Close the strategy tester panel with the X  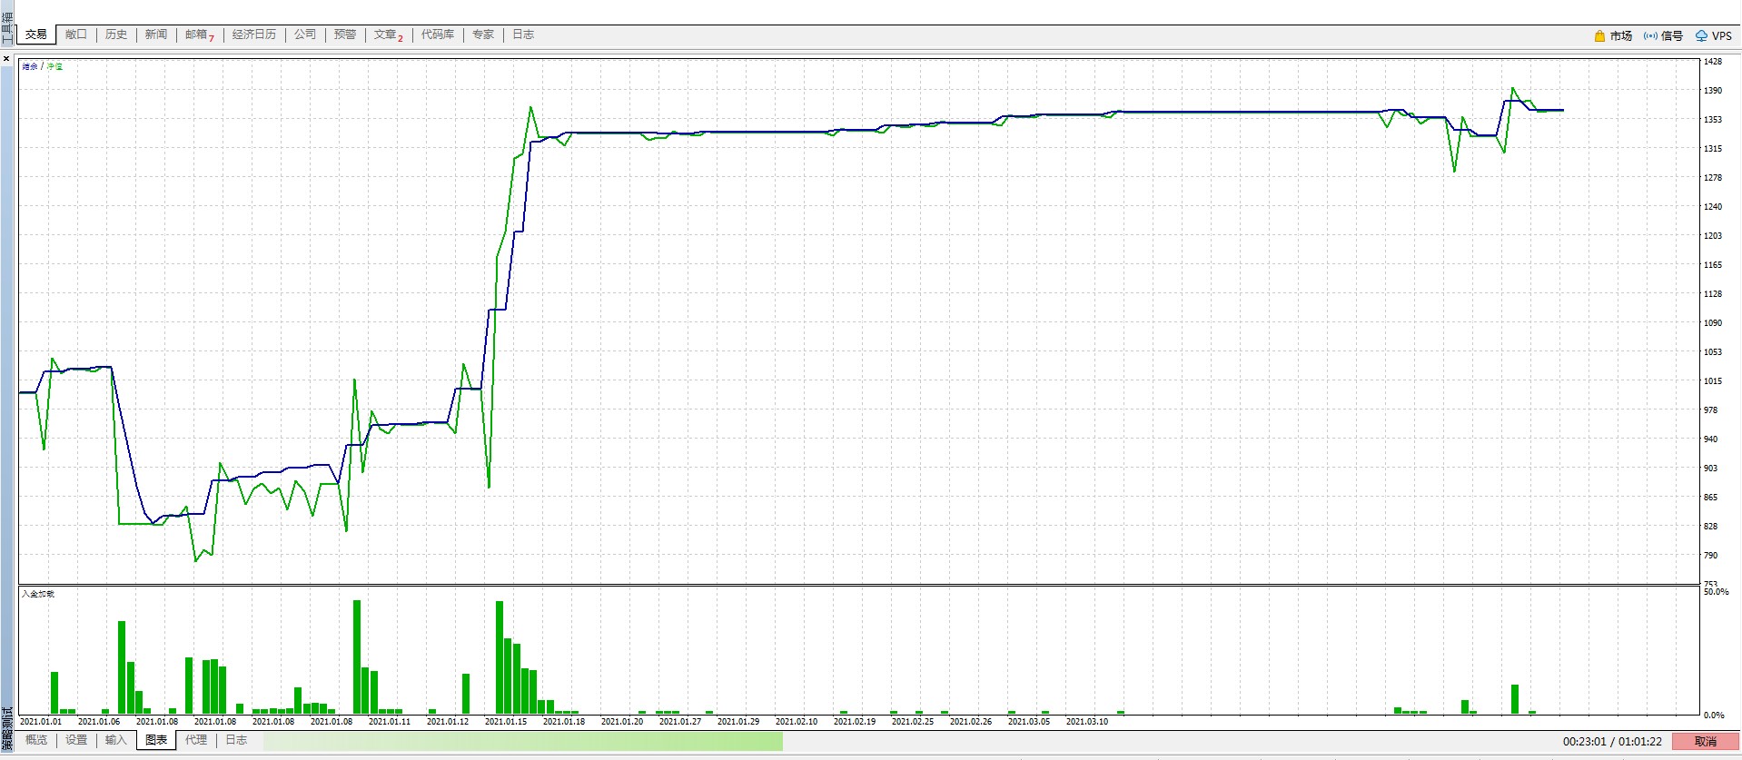(6, 59)
